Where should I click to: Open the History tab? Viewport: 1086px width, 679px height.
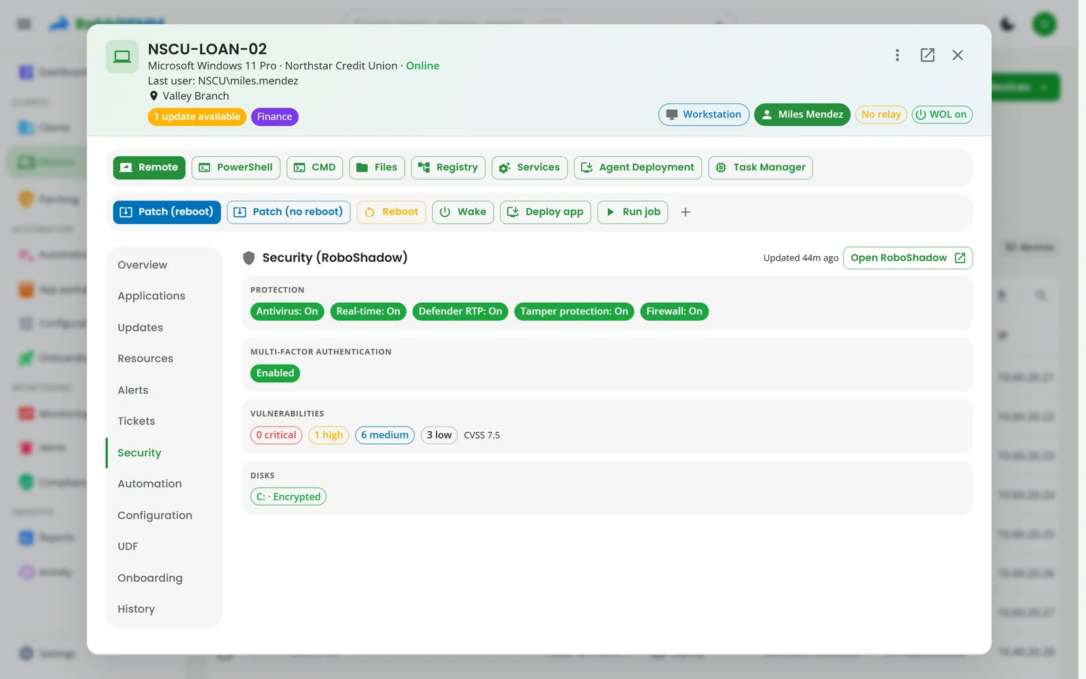point(164,609)
